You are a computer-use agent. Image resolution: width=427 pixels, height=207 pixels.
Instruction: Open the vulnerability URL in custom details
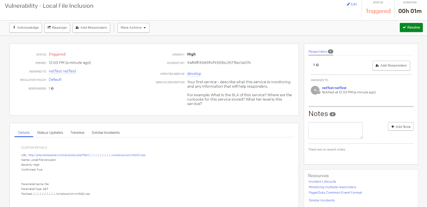pos(87,155)
